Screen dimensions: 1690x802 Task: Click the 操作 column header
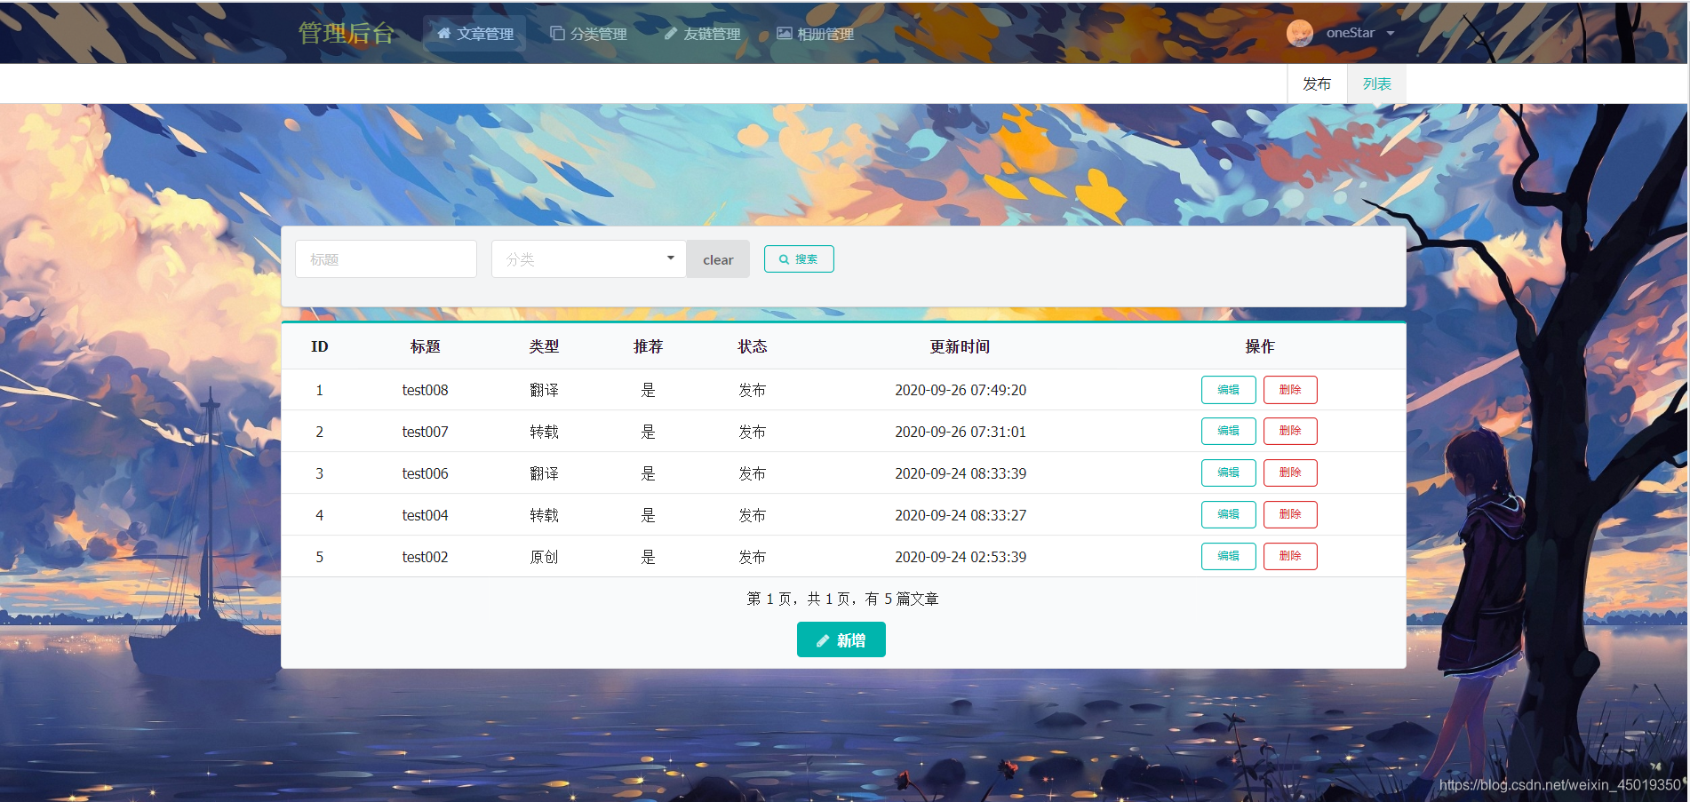(1259, 346)
